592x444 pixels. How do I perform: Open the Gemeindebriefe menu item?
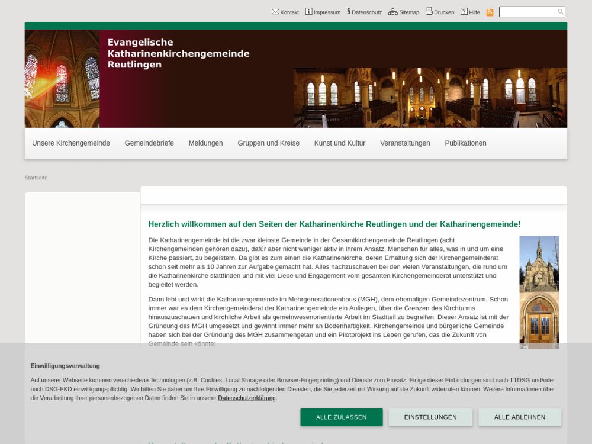click(x=149, y=143)
